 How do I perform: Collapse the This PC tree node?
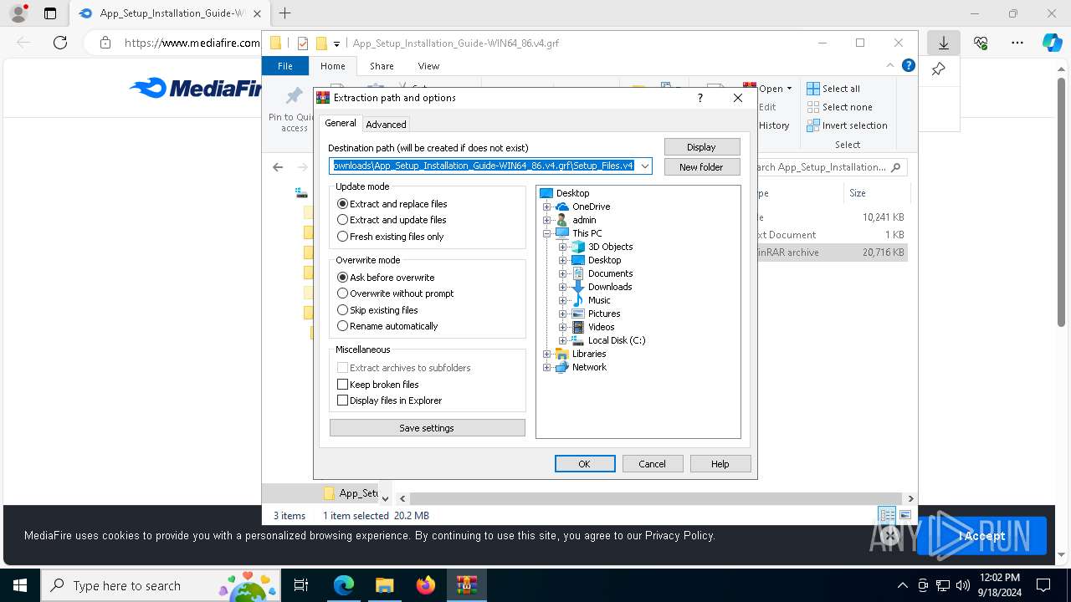point(547,233)
